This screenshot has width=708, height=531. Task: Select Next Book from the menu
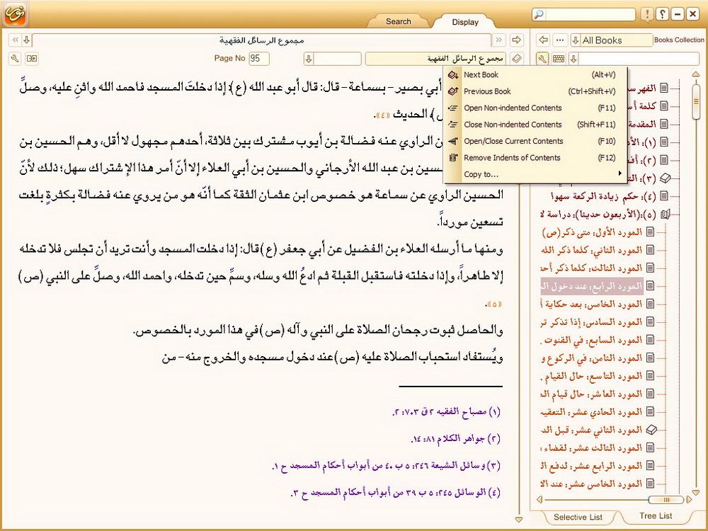tap(536, 75)
